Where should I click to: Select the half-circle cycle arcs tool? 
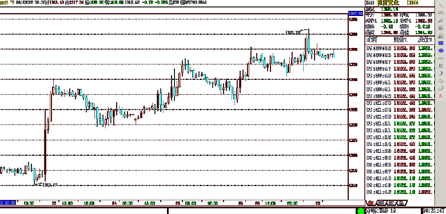[441, 58]
